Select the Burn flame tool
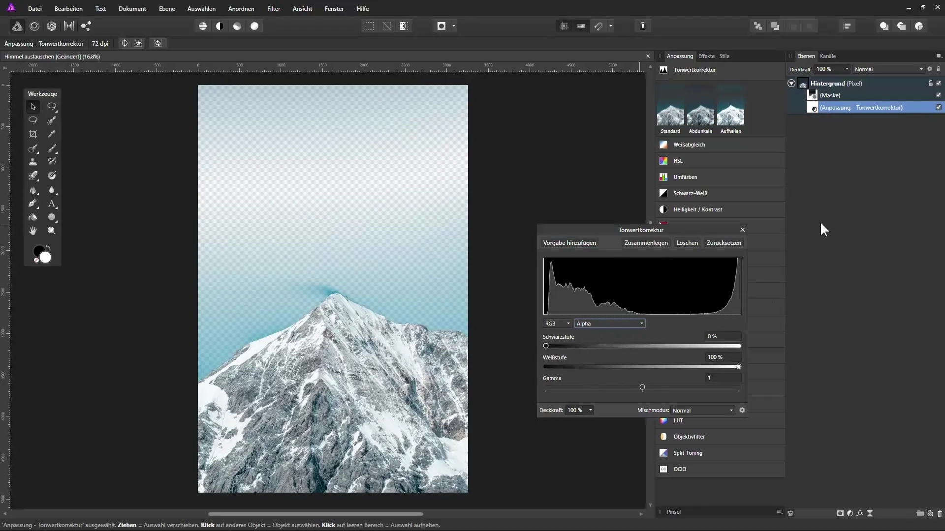This screenshot has width=945, height=531. coord(33,190)
